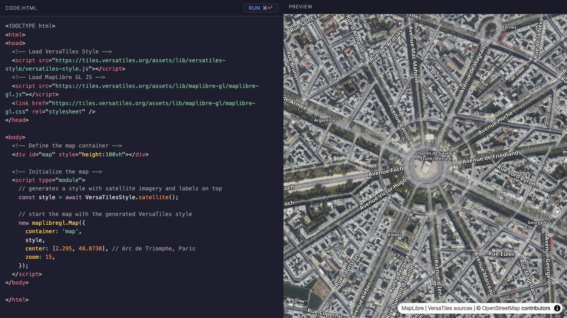Click the Avenue de Friedland label

490,157
